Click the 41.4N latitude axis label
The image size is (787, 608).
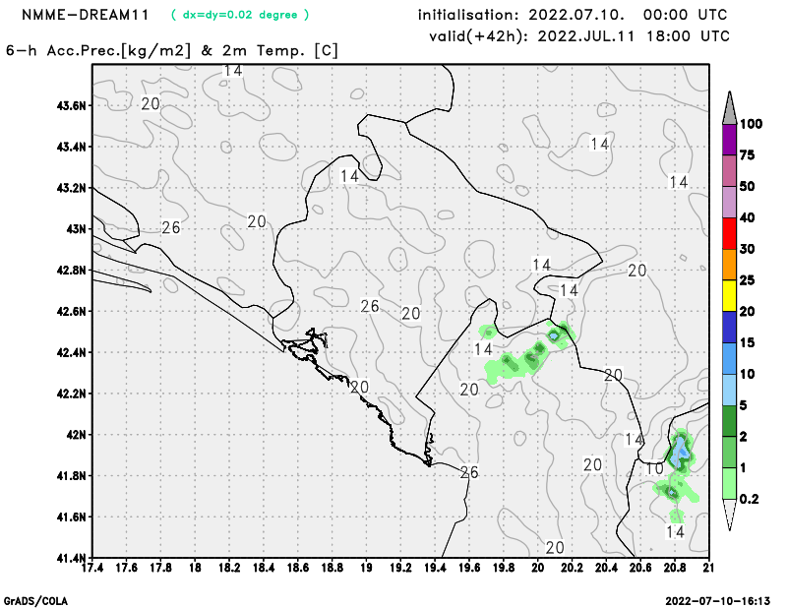[x=72, y=558]
